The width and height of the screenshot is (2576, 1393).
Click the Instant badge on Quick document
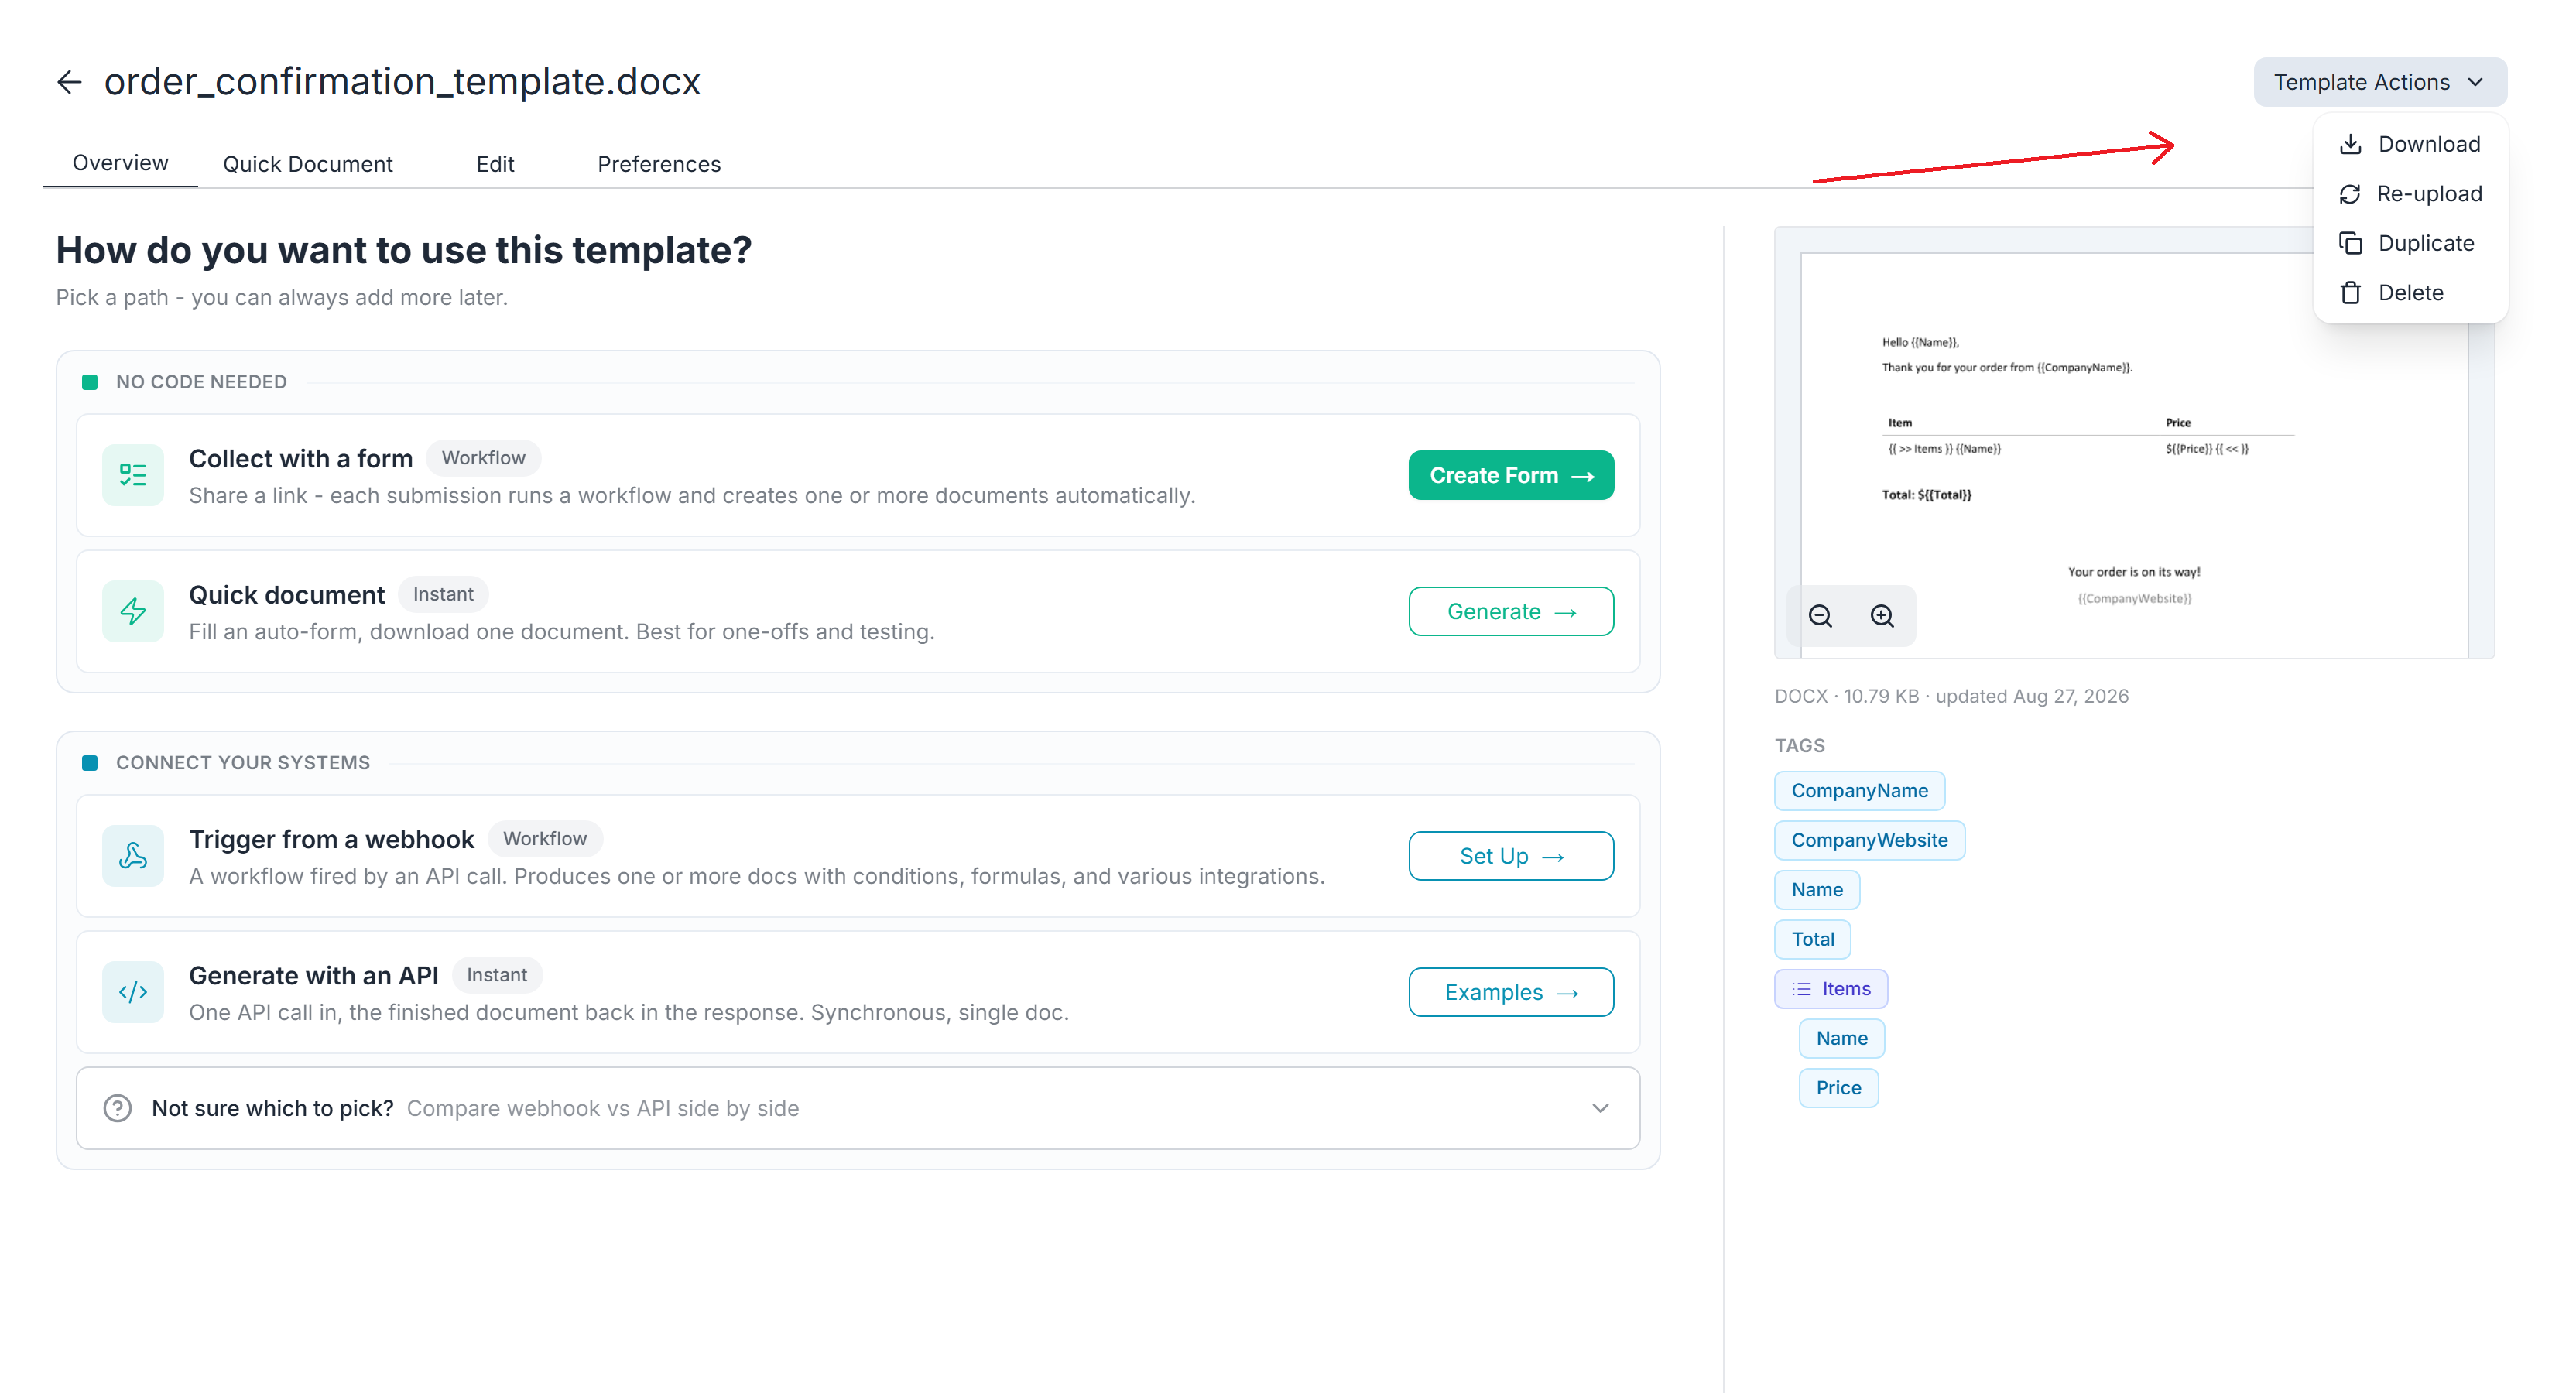pyautogui.click(x=443, y=594)
